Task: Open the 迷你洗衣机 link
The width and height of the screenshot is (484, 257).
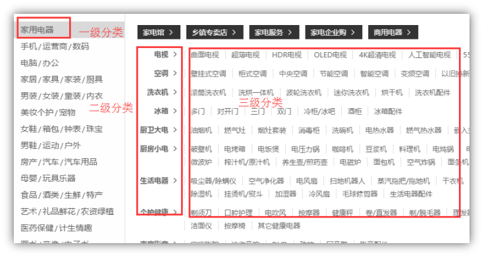Action: coord(351,93)
